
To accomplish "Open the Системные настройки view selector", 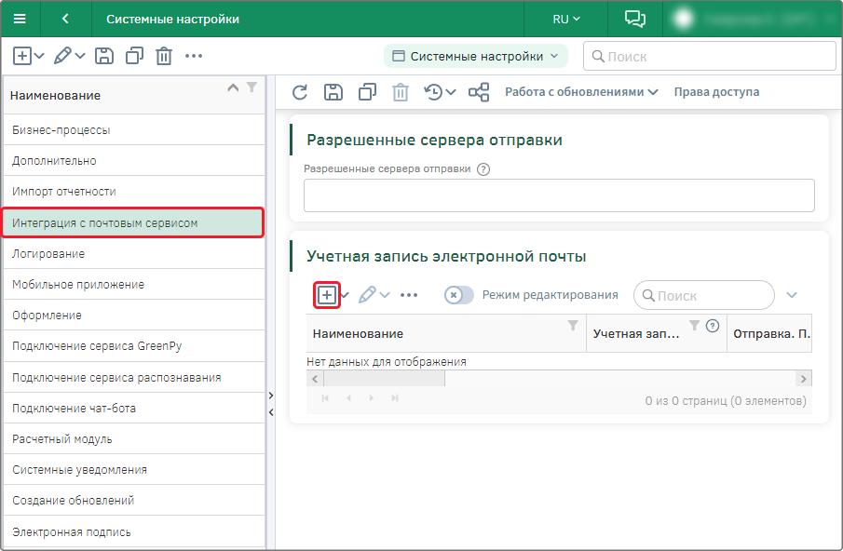I will (x=476, y=57).
